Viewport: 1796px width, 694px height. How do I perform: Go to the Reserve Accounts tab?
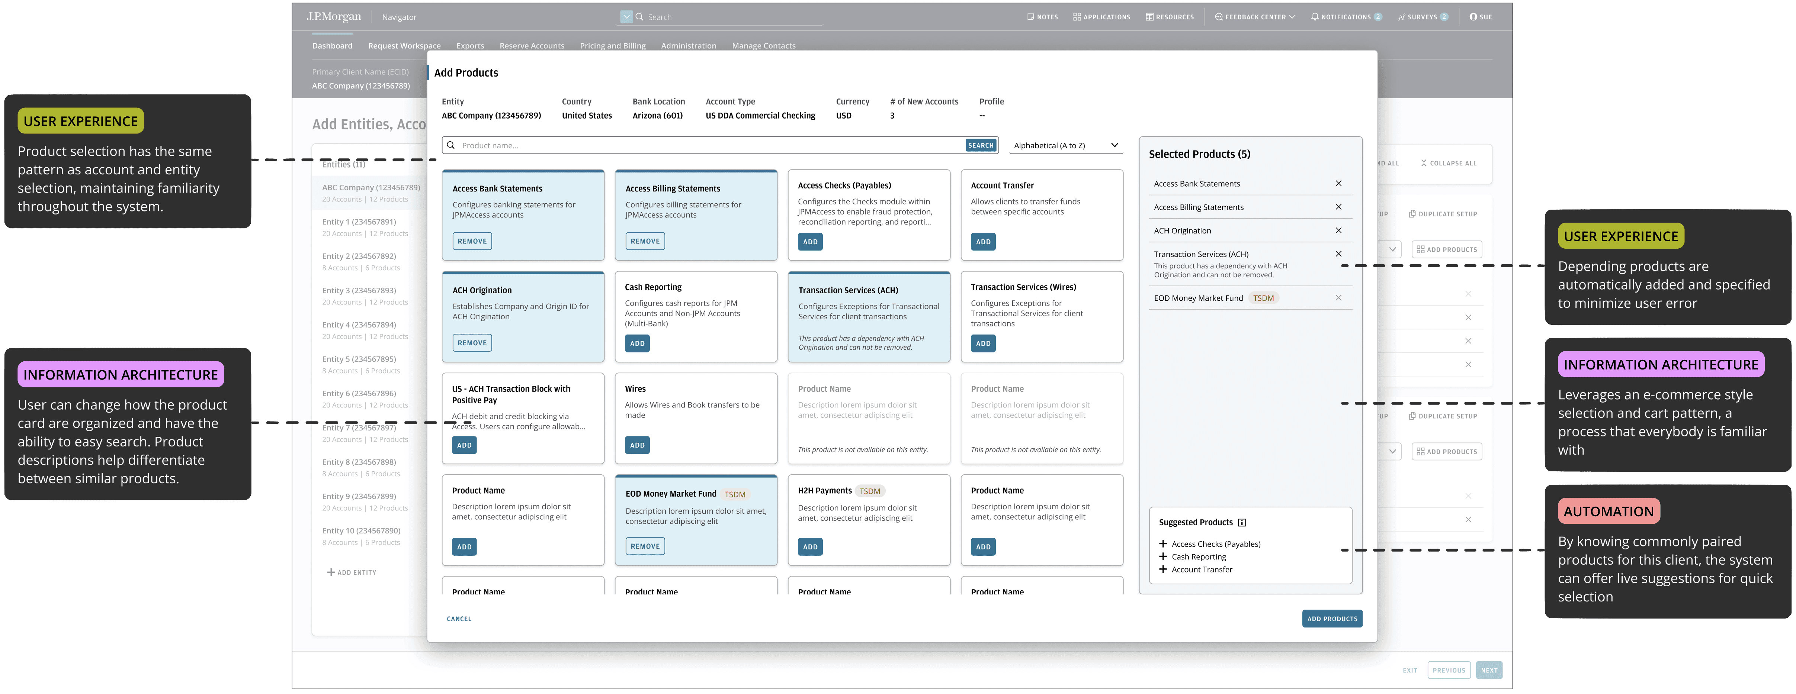pyautogui.click(x=531, y=46)
